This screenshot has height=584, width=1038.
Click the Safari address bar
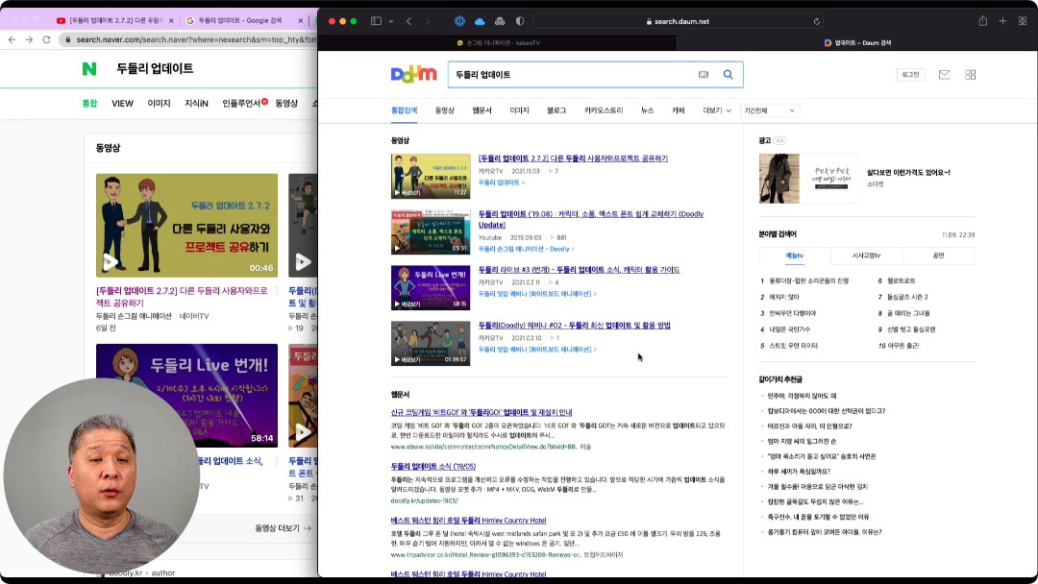coord(679,21)
